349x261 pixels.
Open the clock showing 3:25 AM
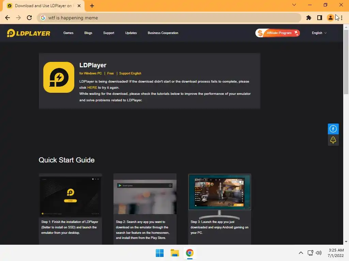point(336,253)
